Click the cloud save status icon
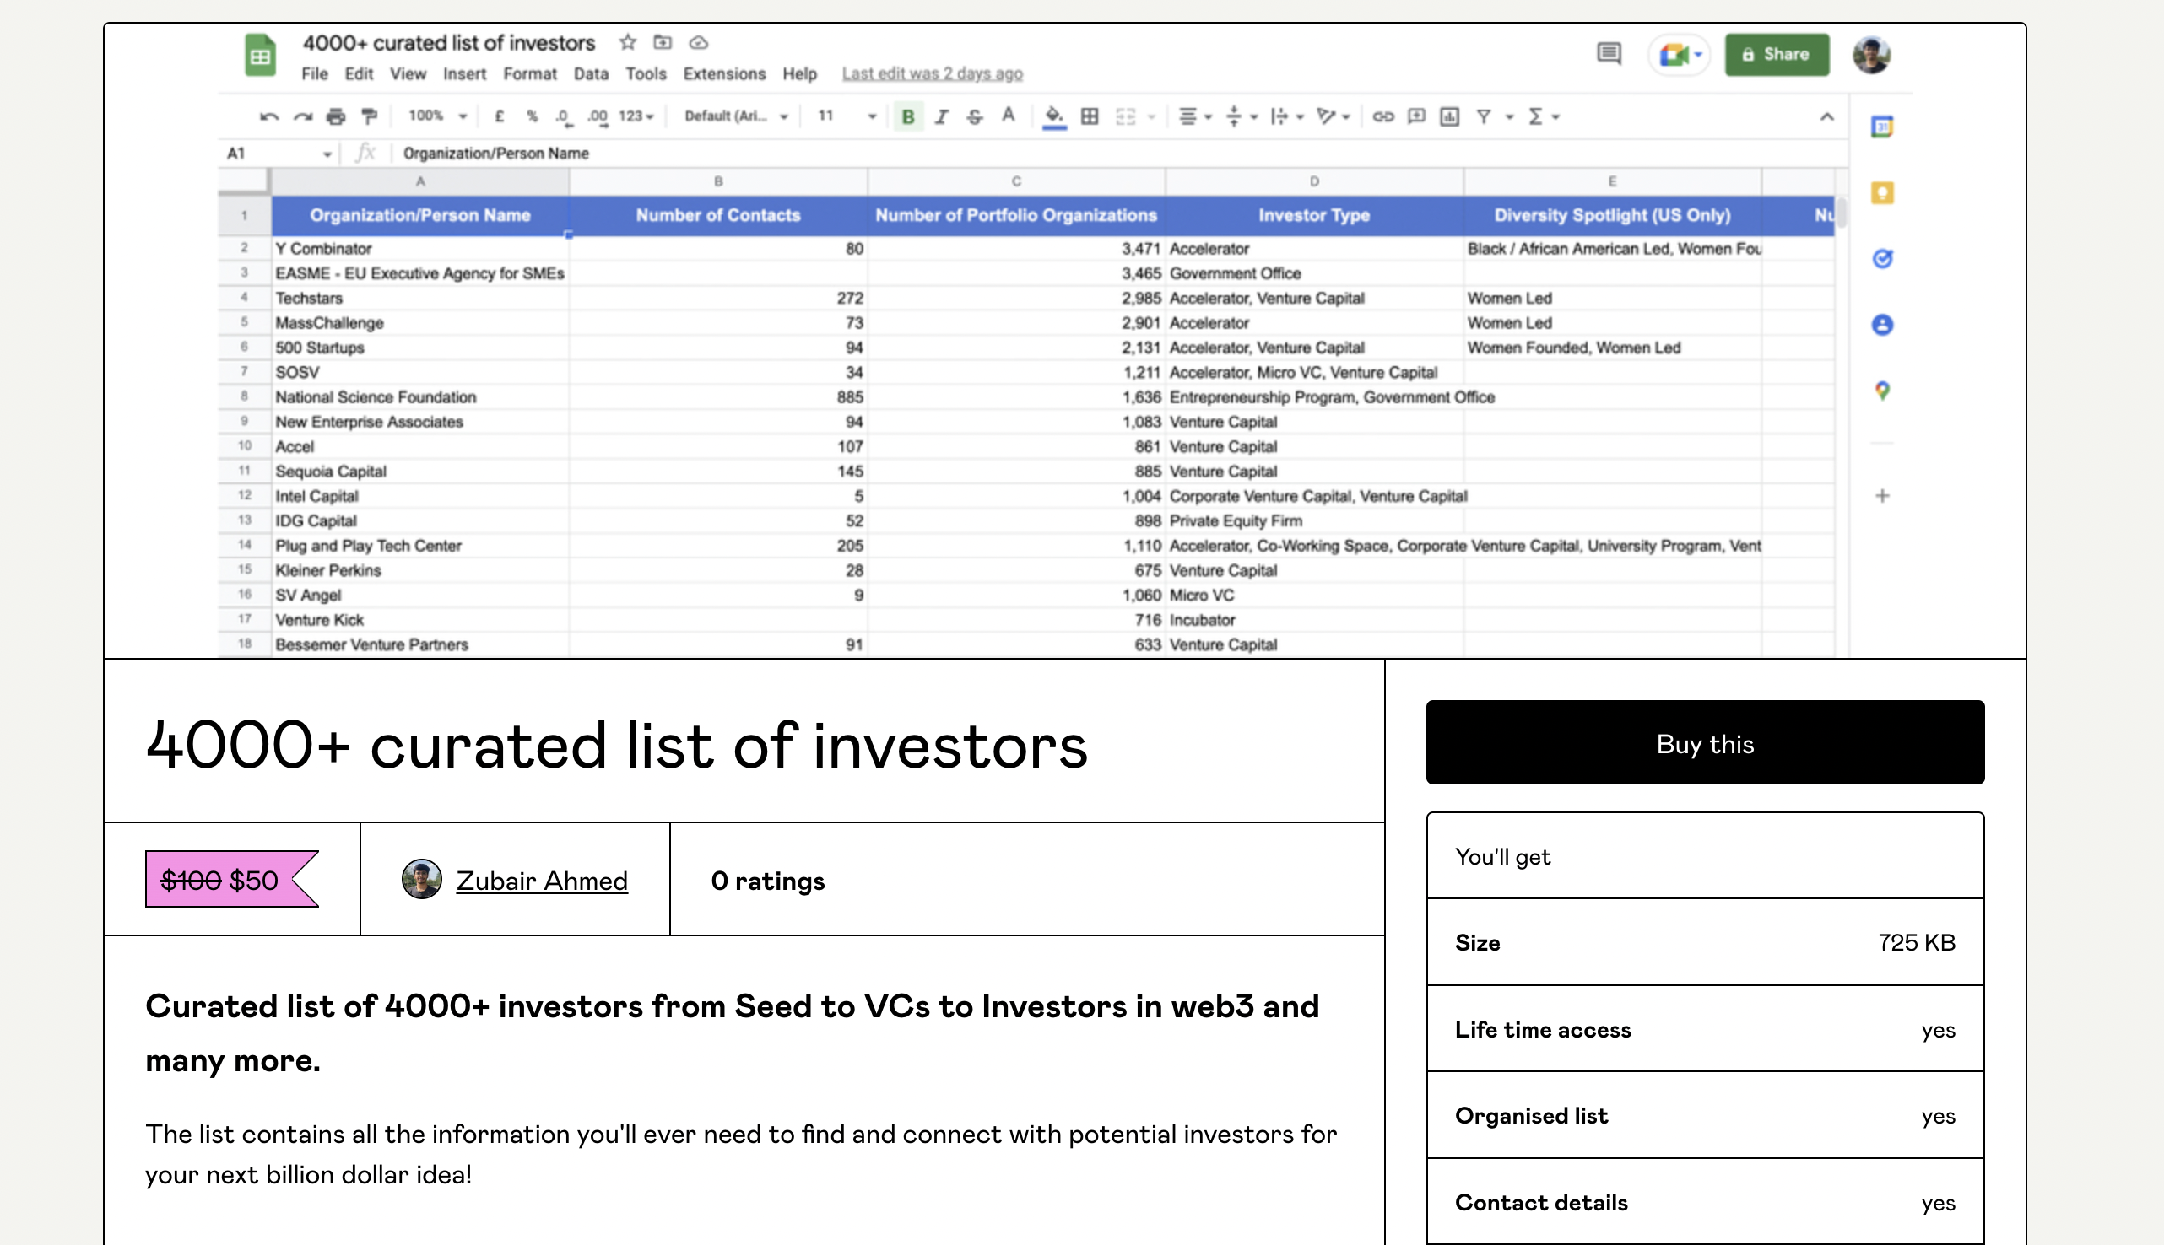 pyautogui.click(x=699, y=42)
